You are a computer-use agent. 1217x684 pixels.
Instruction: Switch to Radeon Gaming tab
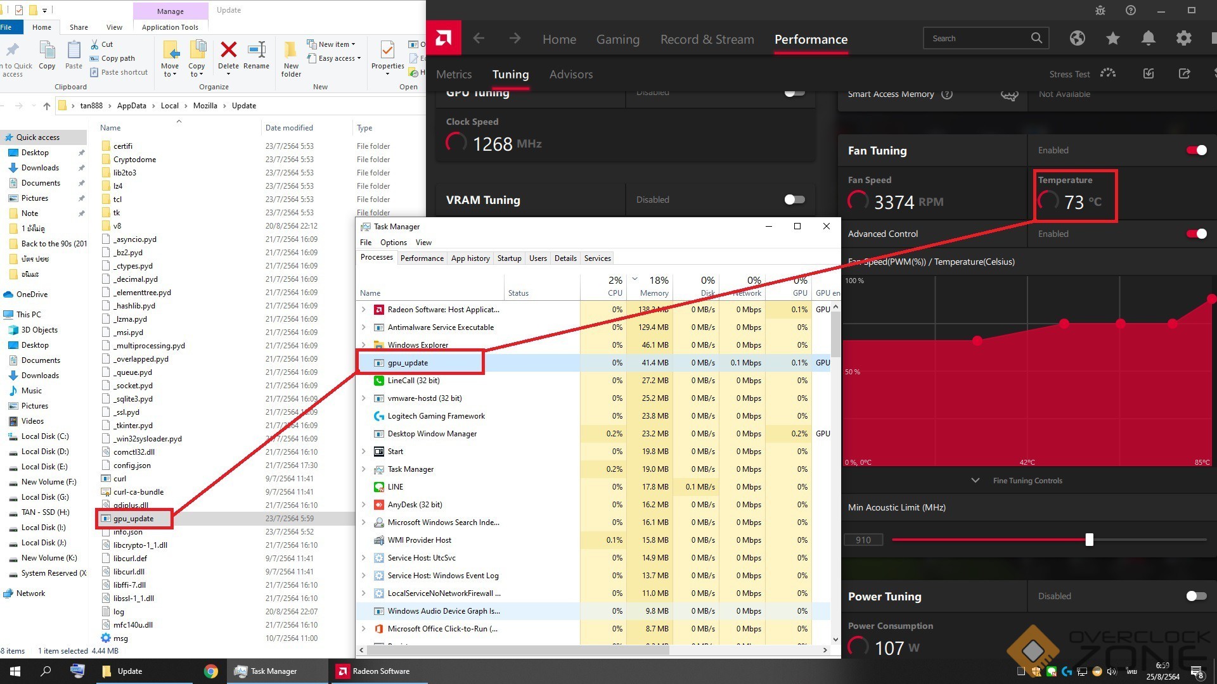click(617, 39)
